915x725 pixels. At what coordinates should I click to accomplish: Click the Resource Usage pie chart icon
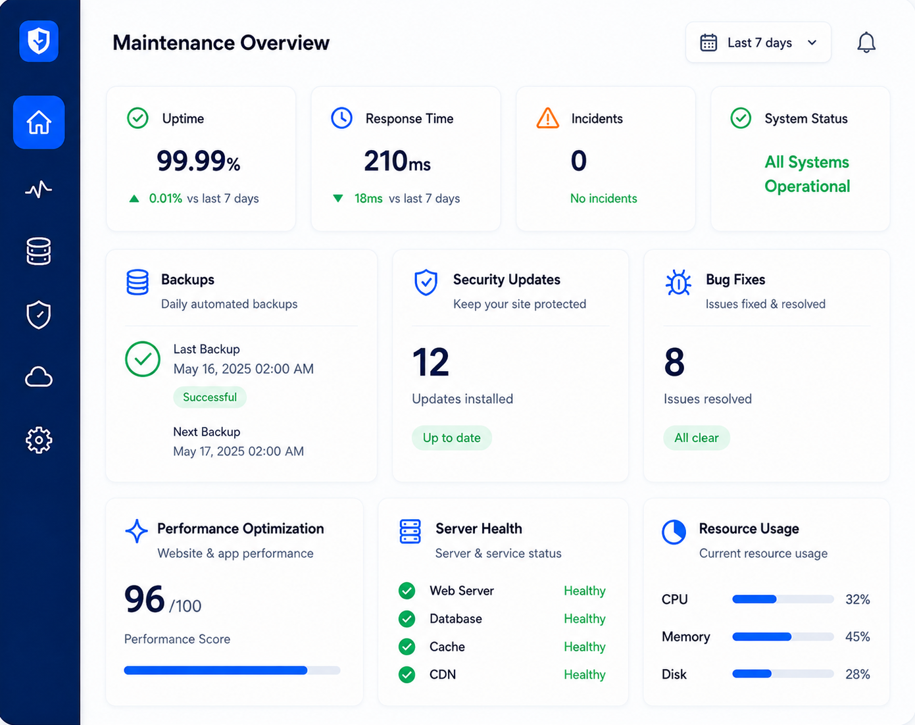point(674,532)
